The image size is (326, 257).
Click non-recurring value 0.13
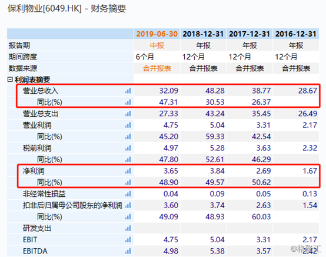coord(310,194)
